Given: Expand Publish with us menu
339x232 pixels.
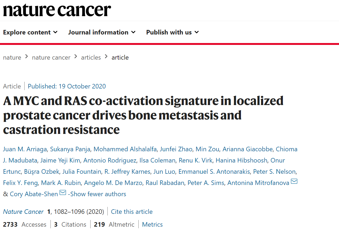Looking at the screenshot, I should pyautogui.click(x=172, y=32).
